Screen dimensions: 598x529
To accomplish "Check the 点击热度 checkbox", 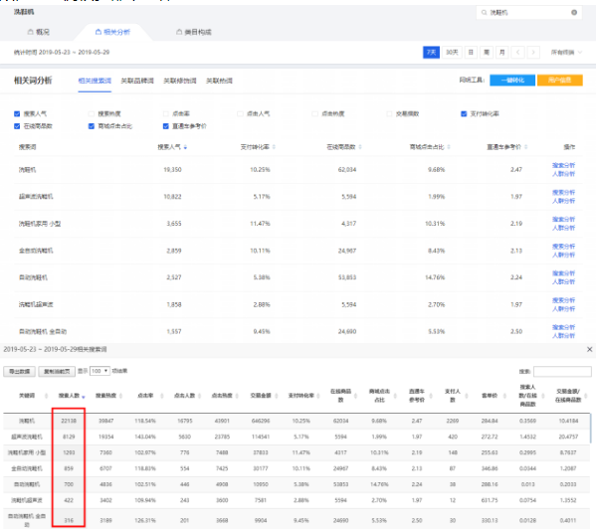I will 314,114.
